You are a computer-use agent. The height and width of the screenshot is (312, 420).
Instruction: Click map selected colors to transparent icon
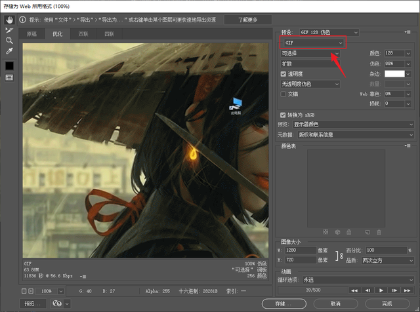click(x=325, y=232)
